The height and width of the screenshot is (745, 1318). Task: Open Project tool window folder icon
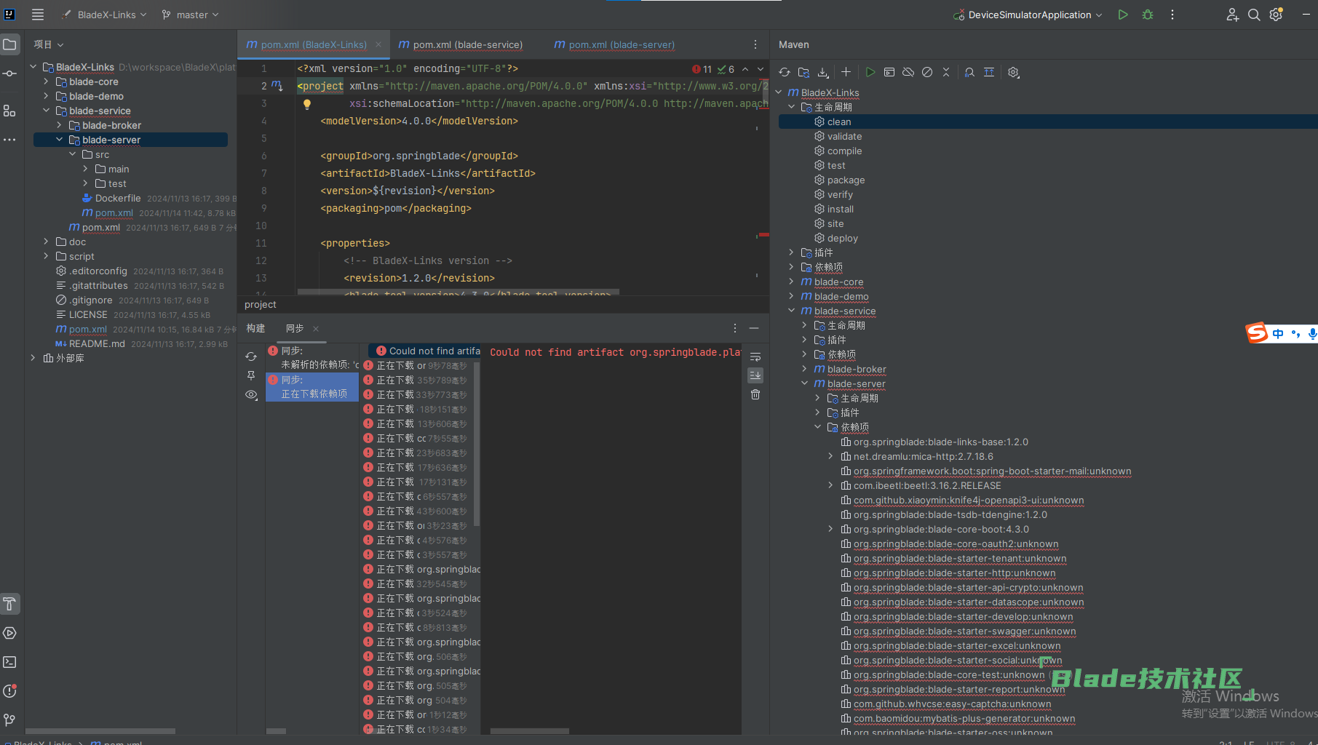tap(9, 44)
